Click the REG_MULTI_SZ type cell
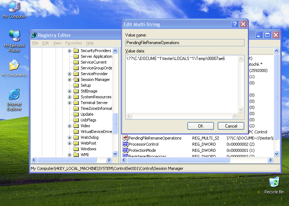This screenshot has height=206, width=289. click(206, 138)
